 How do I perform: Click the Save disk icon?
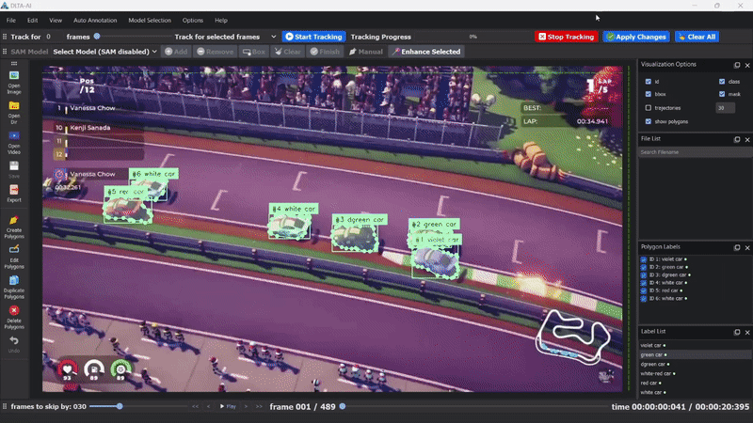[14, 166]
